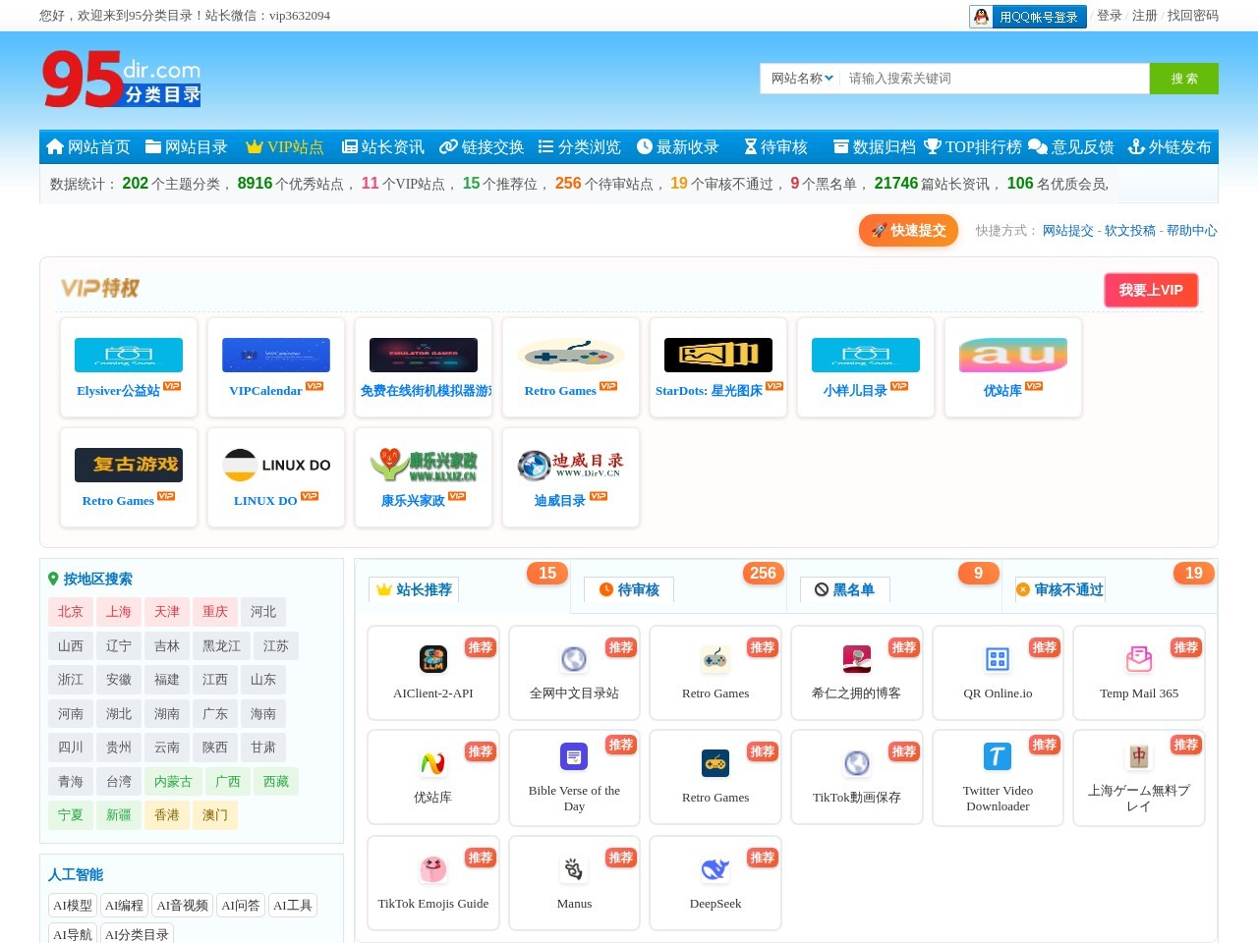Click the orange 快速提交 button

click(x=908, y=230)
